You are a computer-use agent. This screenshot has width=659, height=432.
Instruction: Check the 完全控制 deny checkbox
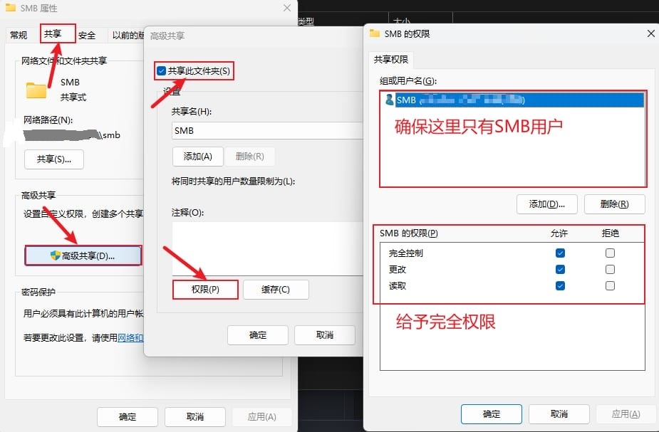tap(610, 253)
